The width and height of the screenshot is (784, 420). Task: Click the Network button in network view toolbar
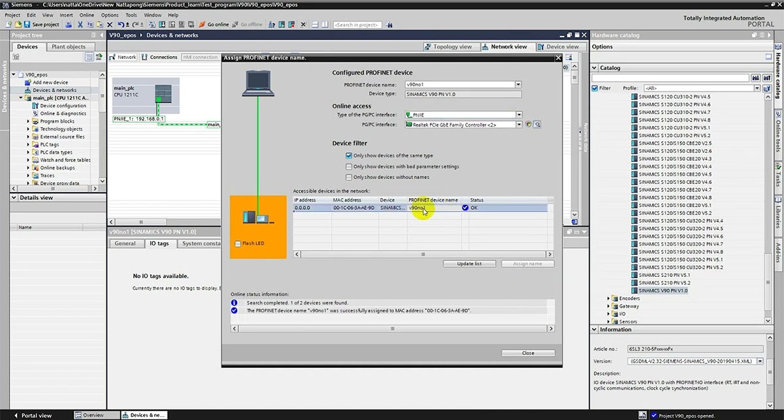[x=123, y=57]
